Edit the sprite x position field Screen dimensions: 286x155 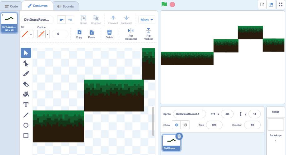pos(227,114)
